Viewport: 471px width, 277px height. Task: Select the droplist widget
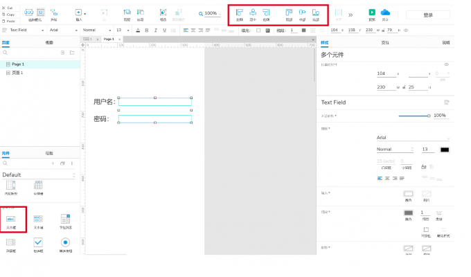(x=66, y=221)
